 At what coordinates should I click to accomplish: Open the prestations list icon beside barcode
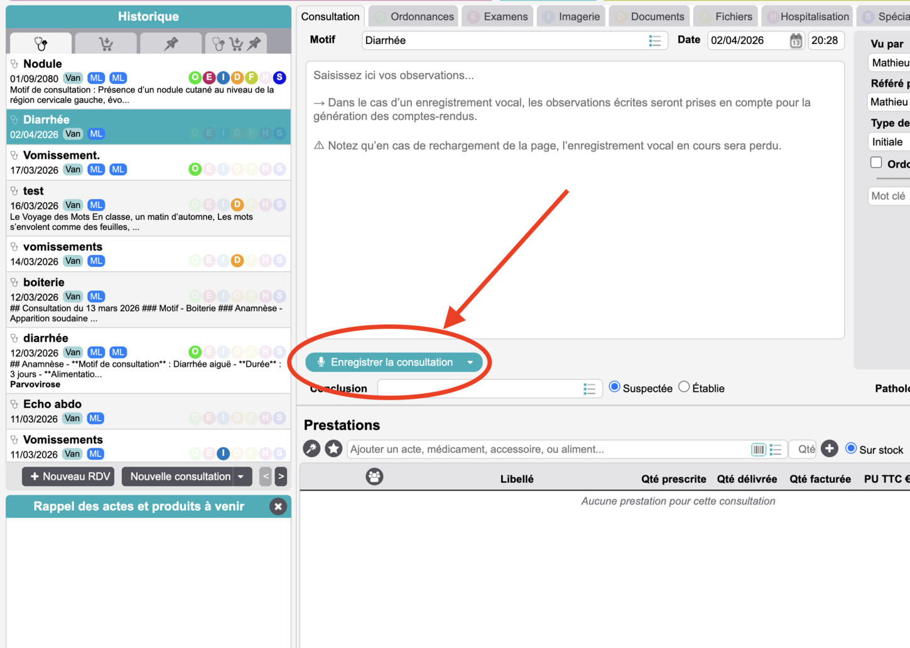tap(776, 450)
